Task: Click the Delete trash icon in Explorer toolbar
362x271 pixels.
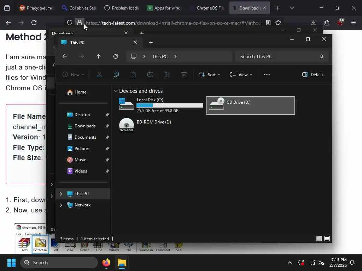Action: (x=184, y=75)
